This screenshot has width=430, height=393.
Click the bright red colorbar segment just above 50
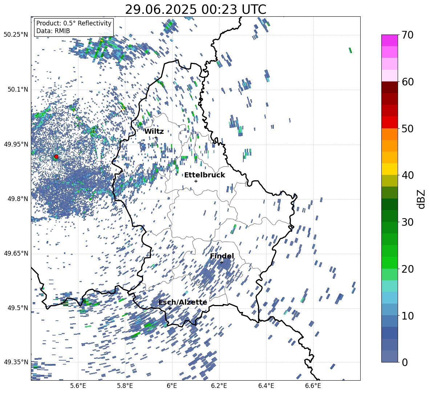[390, 123]
